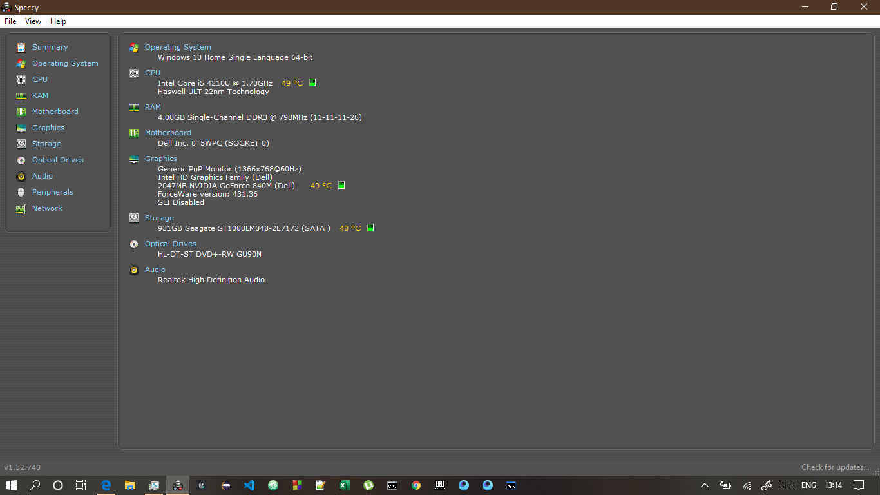
Task: Select Storage in the sidebar
Action: click(46, 144)
